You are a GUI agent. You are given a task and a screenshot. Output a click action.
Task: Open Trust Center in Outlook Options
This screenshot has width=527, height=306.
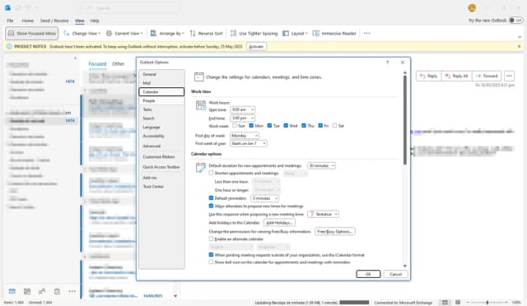tap(161, 187)
